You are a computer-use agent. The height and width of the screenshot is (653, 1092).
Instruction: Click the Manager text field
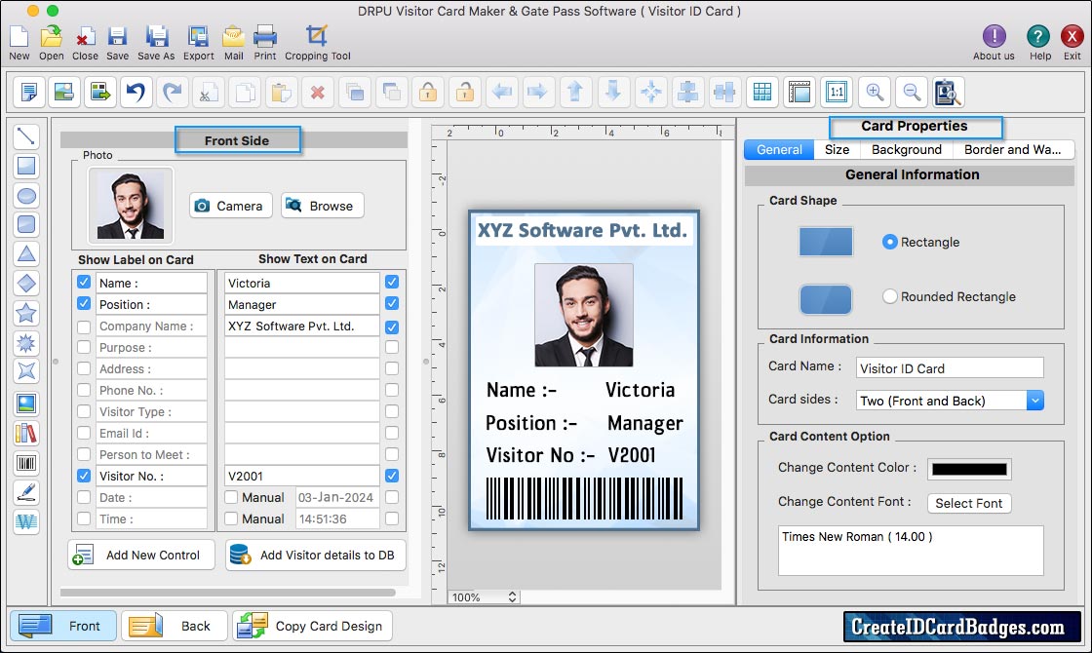tap(301, 304)
